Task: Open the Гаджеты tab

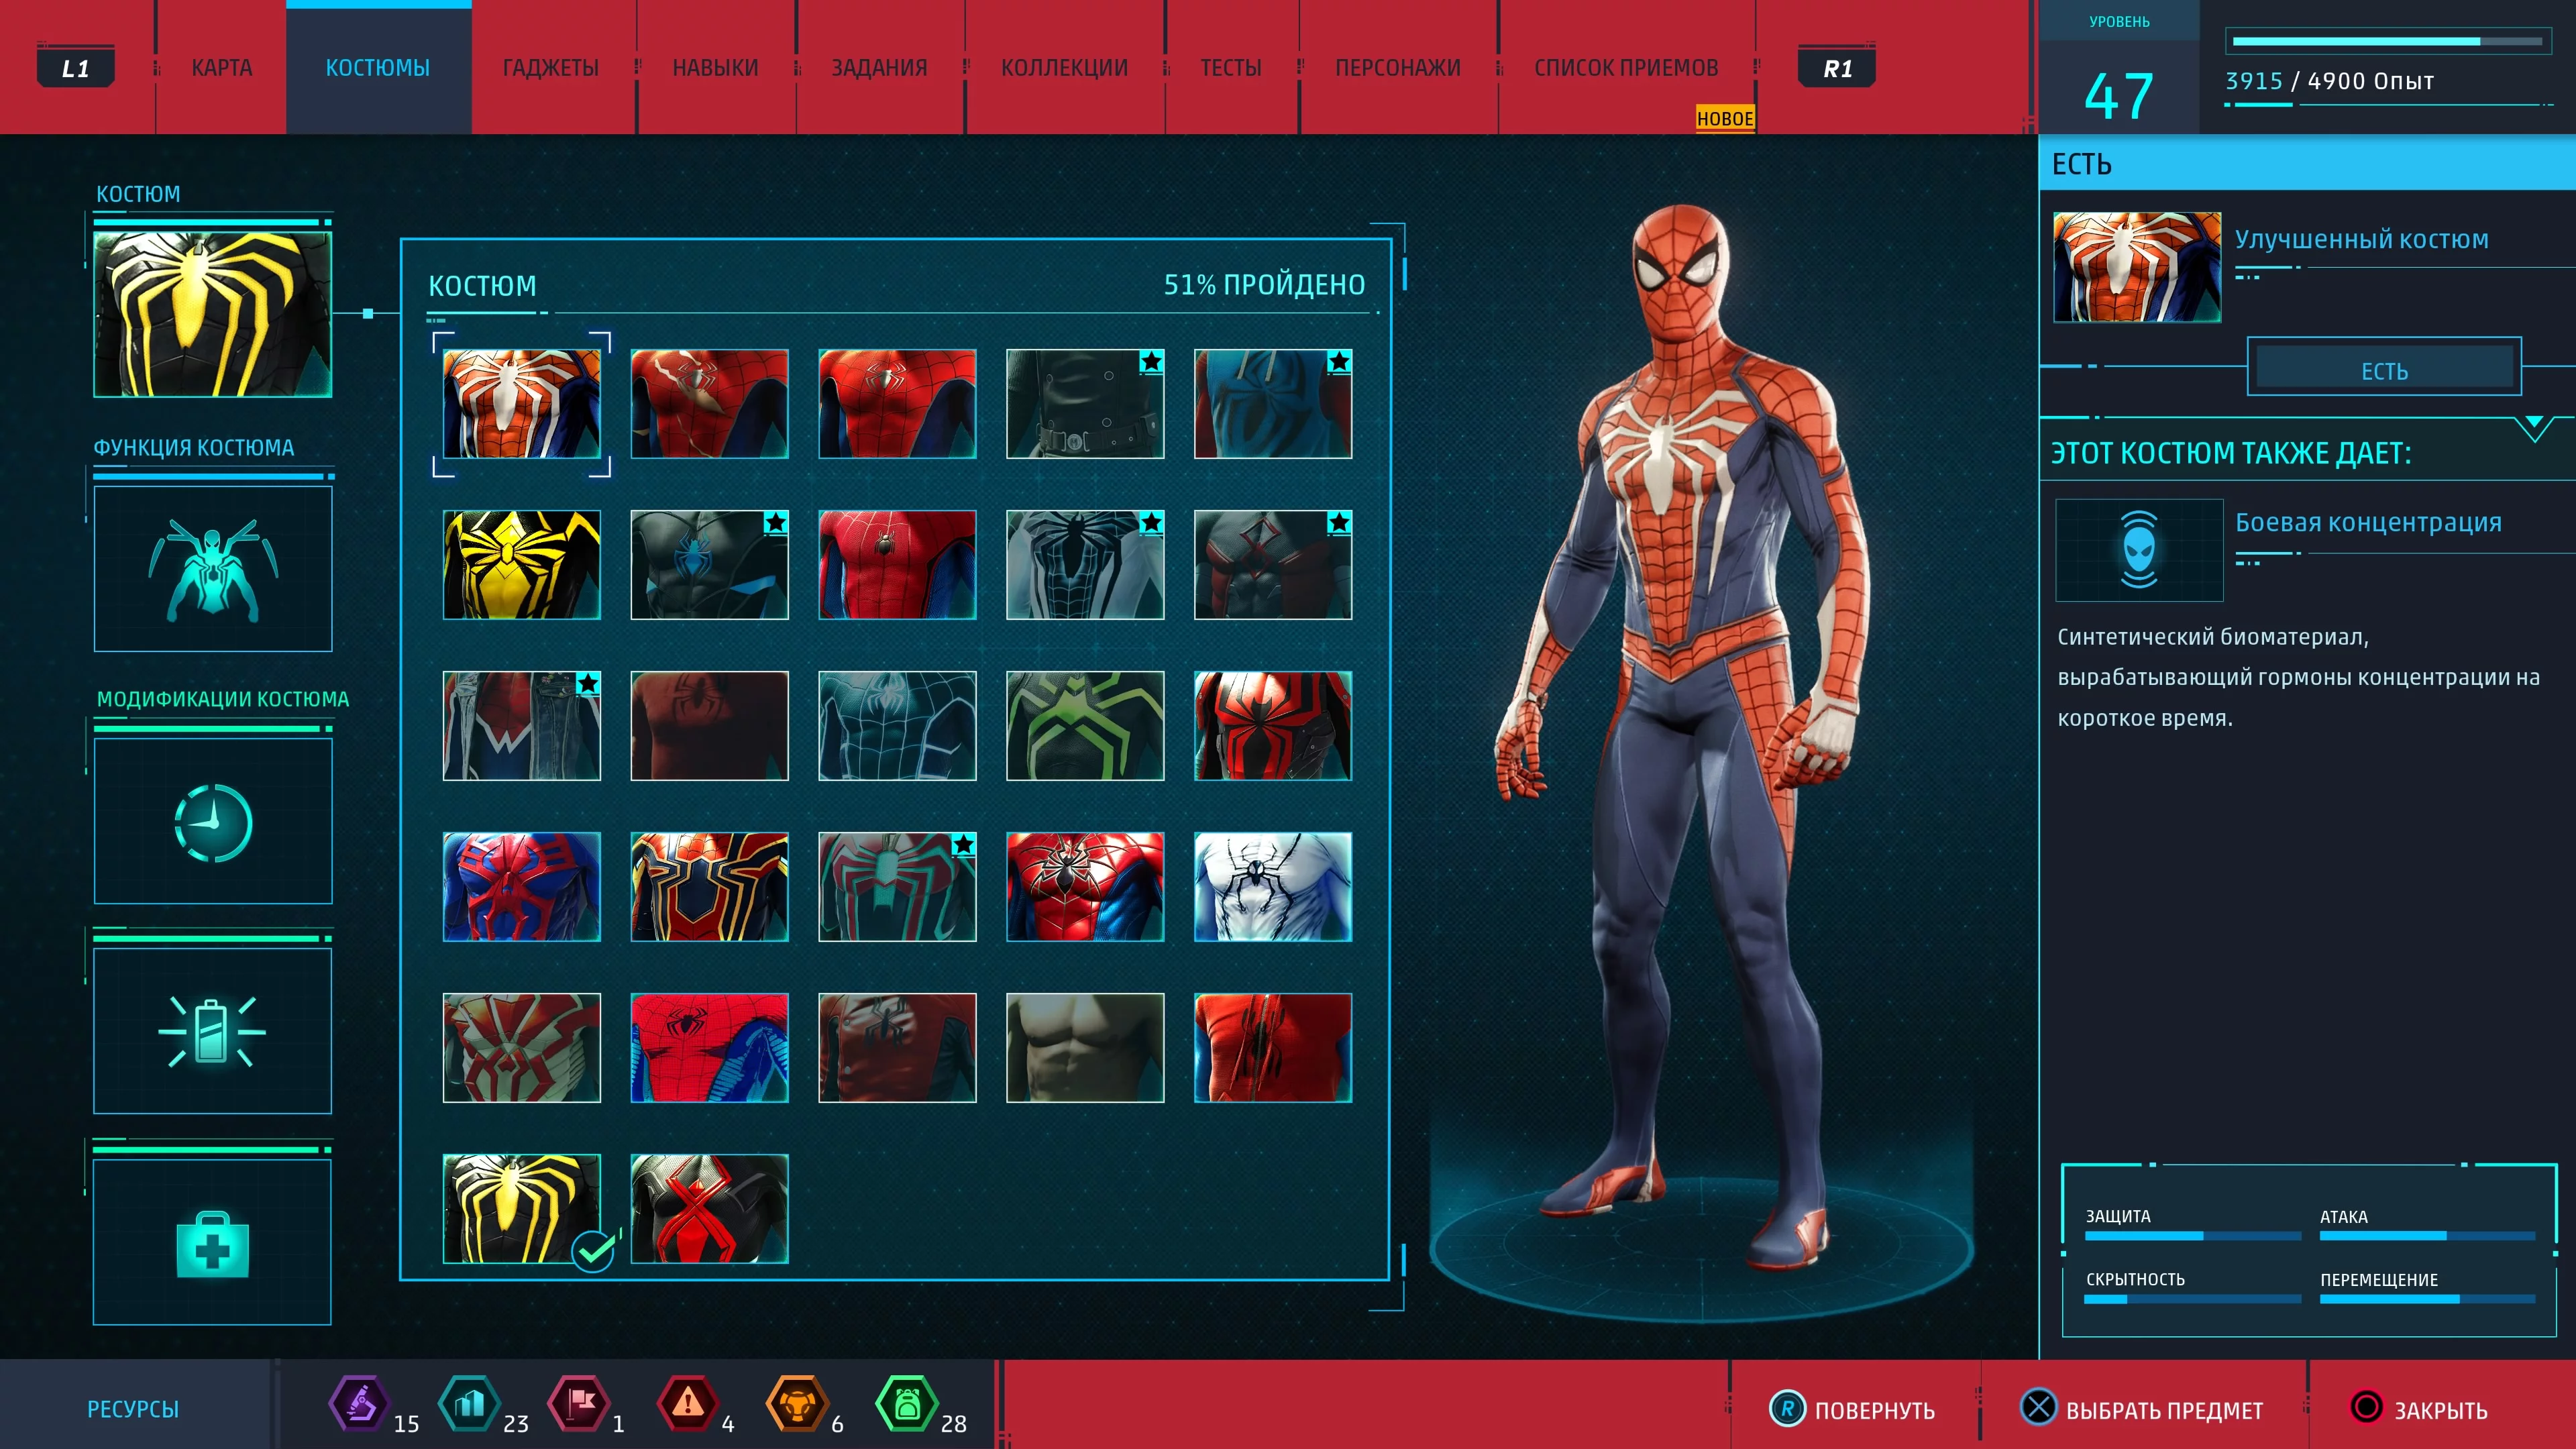Action: click(x=550, y=68)
